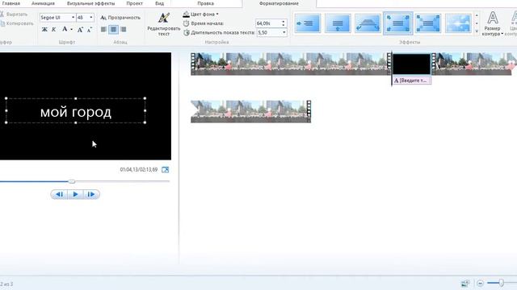Click the 01:04,13/02:13,69 time display
517x290 pixels.
click(x=139, y=170)
